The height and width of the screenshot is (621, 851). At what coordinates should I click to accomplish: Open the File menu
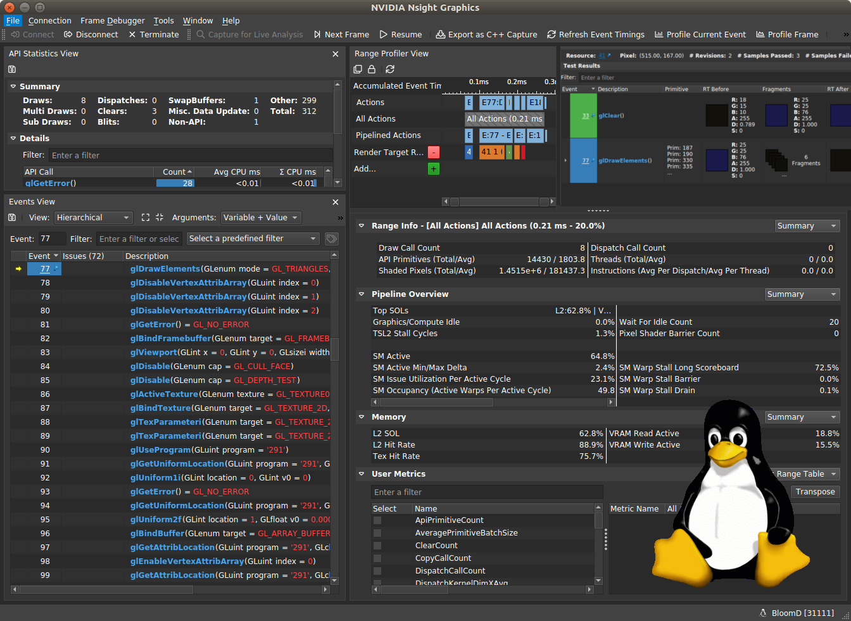pyautogui.click(x=13, y=21)
